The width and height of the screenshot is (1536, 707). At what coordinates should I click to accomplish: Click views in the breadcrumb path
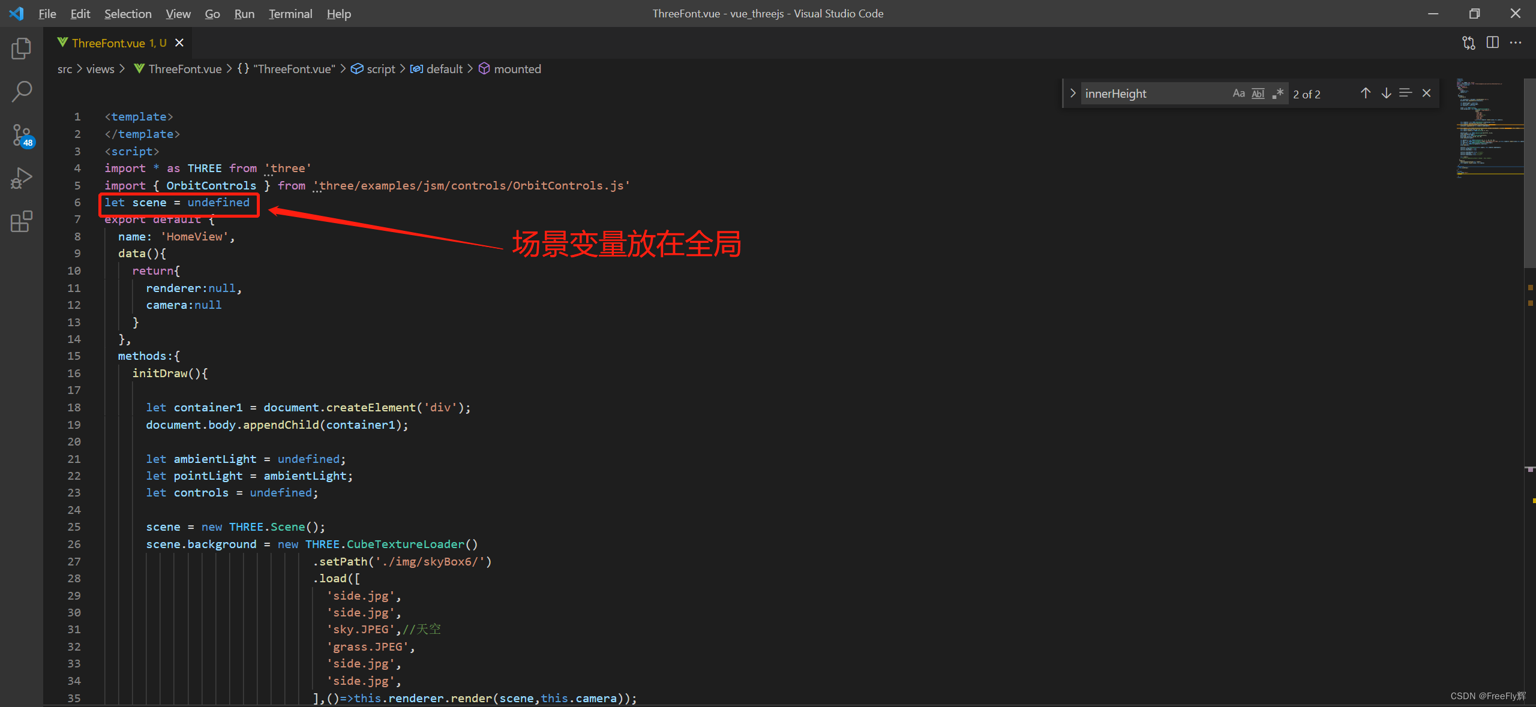[100, 69]
